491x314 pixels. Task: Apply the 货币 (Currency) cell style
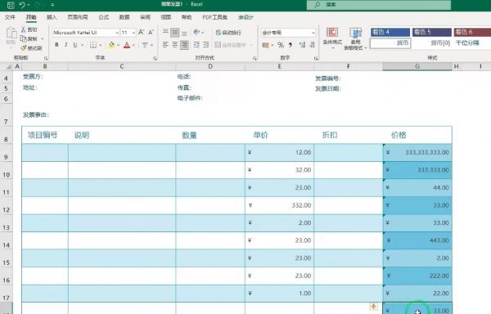coord(390,43)
